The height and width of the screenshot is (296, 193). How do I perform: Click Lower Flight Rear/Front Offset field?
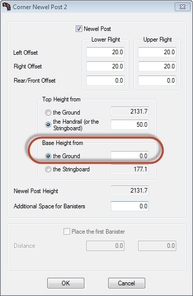(x=106, y=81)
